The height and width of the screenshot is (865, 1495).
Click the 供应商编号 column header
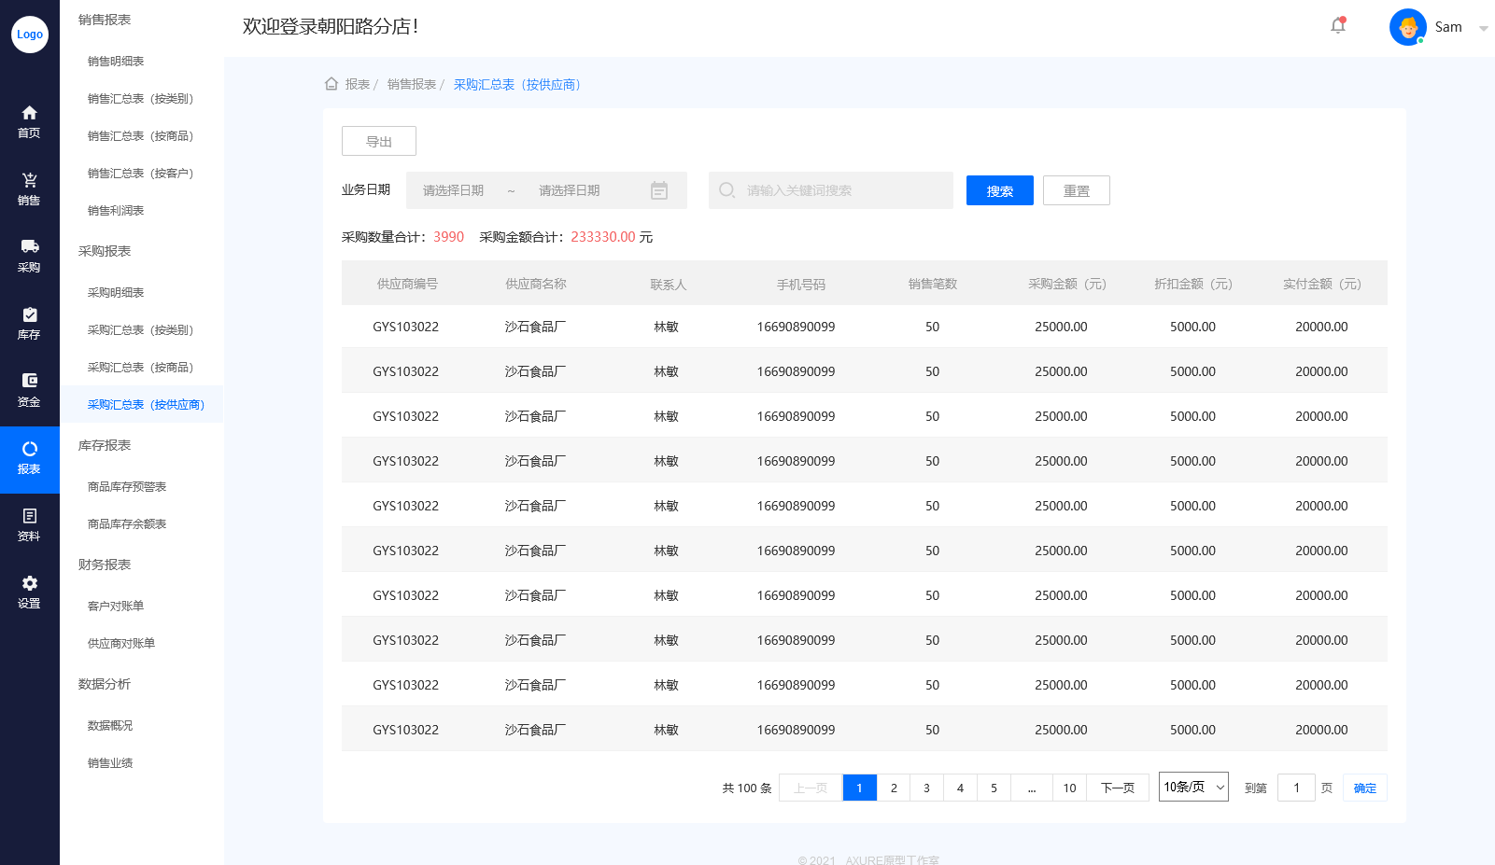click(407, 284)
